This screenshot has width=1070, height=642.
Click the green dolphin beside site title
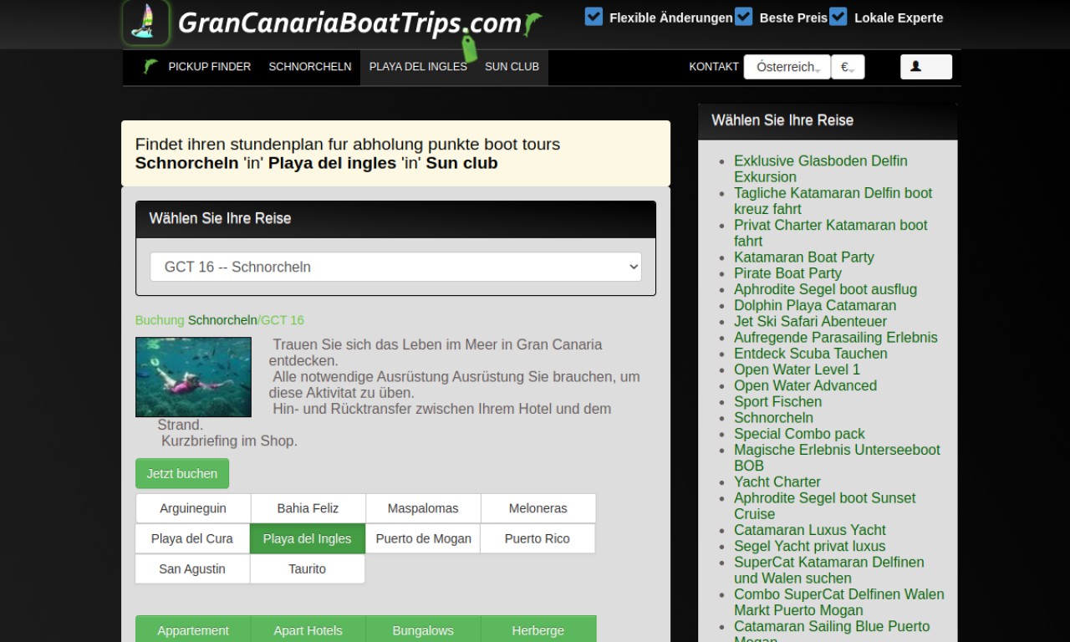coord(532,23)
